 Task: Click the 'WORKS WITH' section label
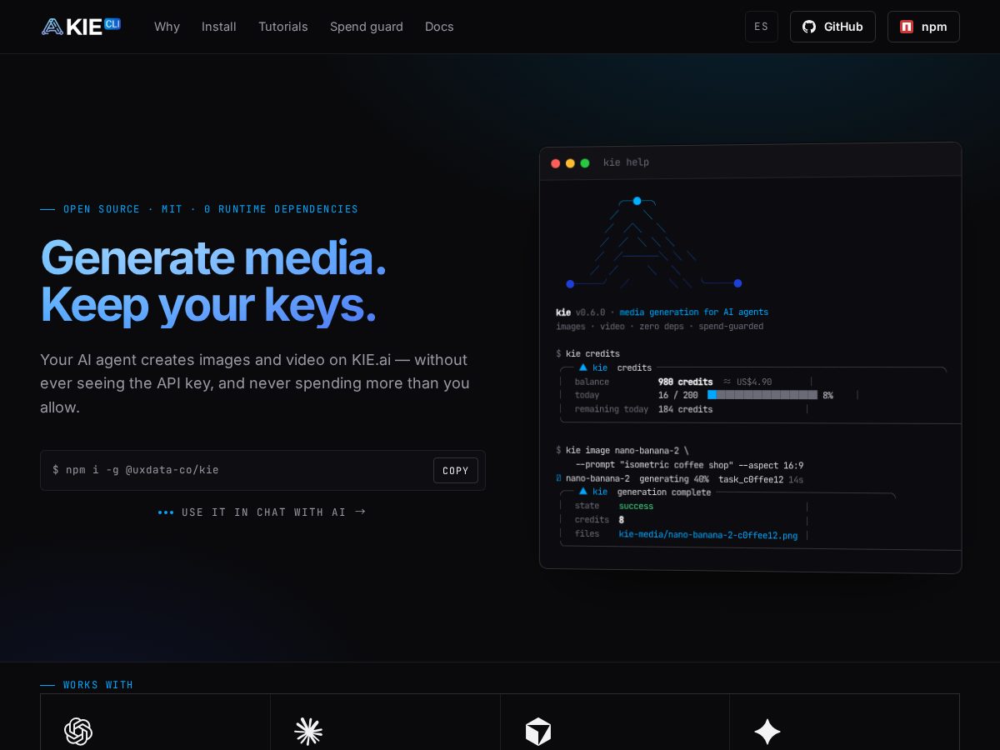(98, 685)
